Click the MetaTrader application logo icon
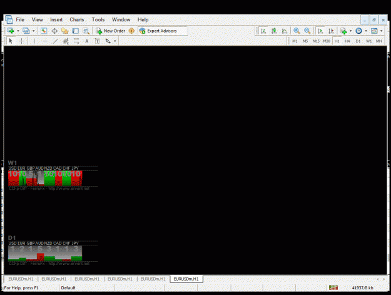This screenshot has height=295, width=391. click(x=9, y=19)
